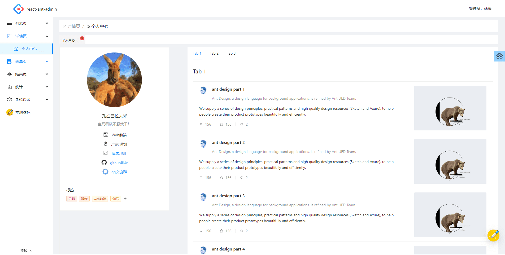Open the github地址 link
Image resolution: width=505 pixels, height=255 pixels.
click(x=119, y=163)
